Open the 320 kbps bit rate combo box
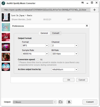This screenshot has width=100, height=107. pos(65,54)
